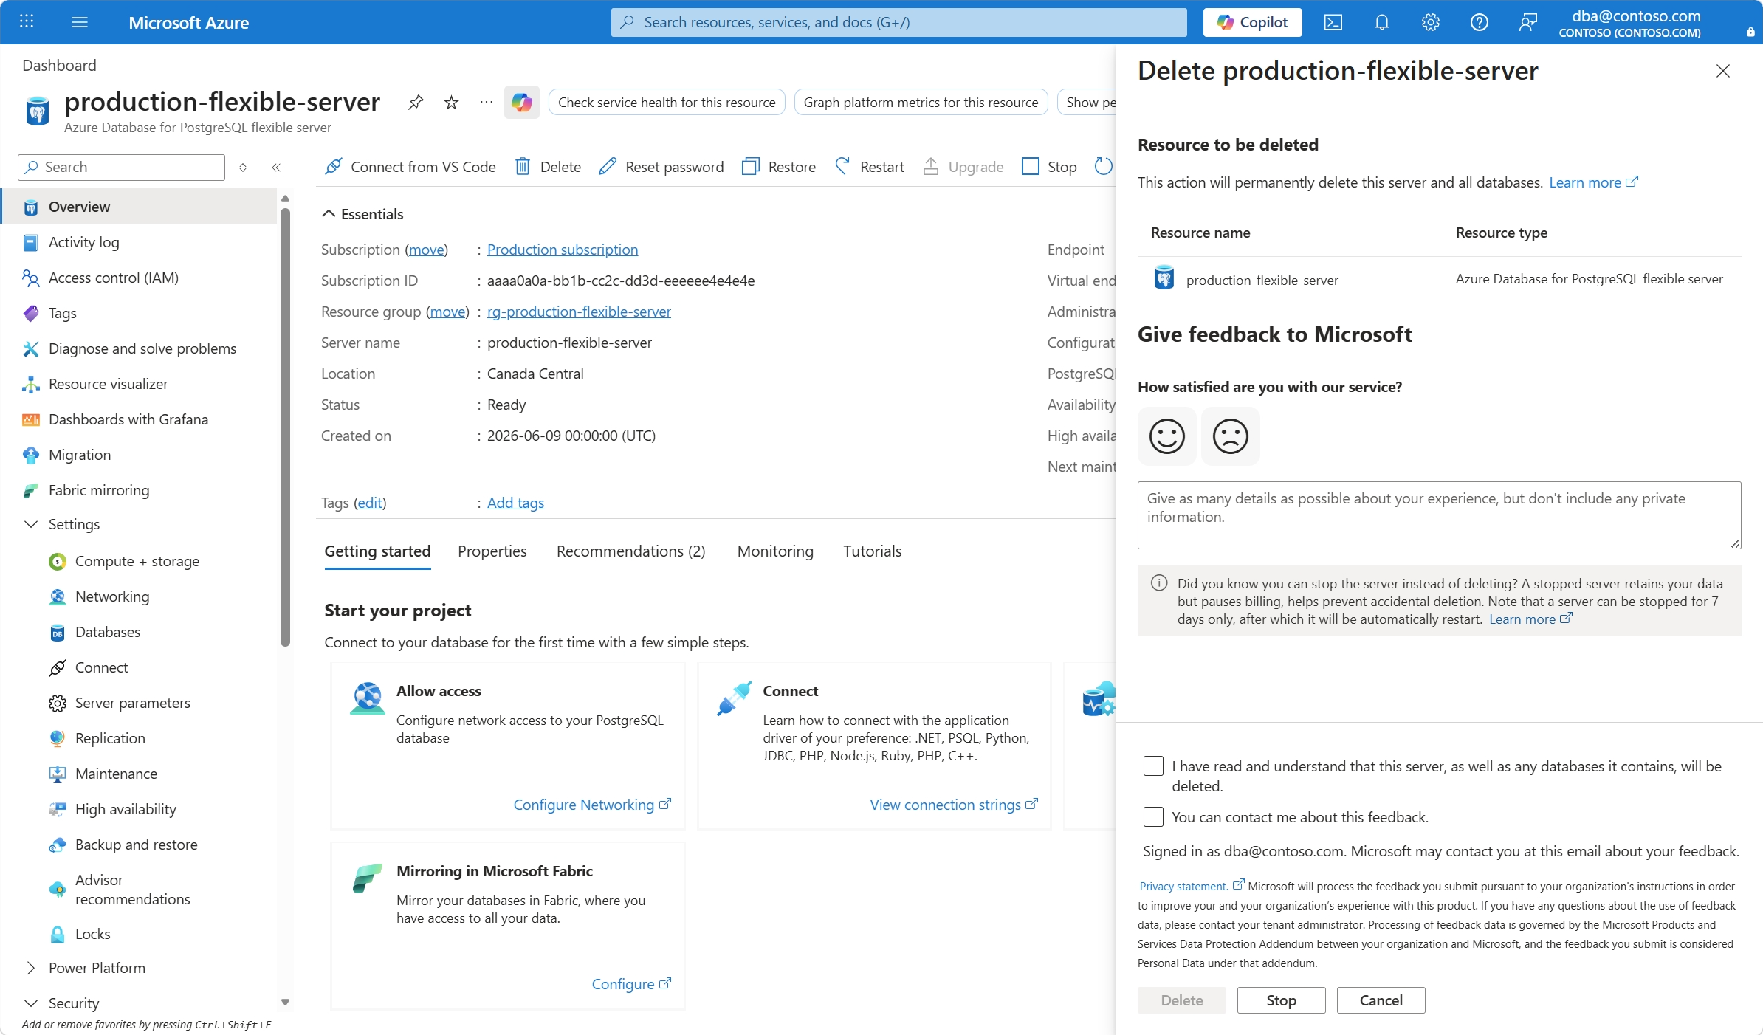Viewport: 1763px width, 1035px height.
Task: Open Cloud Shell from the top bar
Action: click(x=1333, y=22)
